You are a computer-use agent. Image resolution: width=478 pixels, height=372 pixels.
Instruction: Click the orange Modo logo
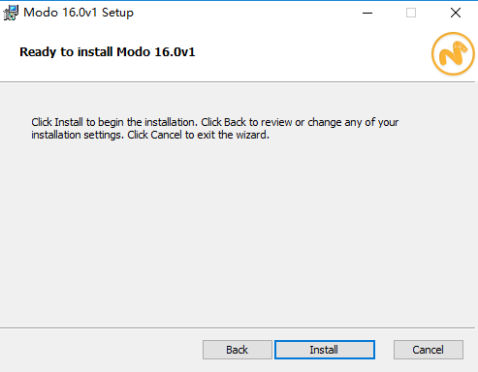[x=453, y=53]
